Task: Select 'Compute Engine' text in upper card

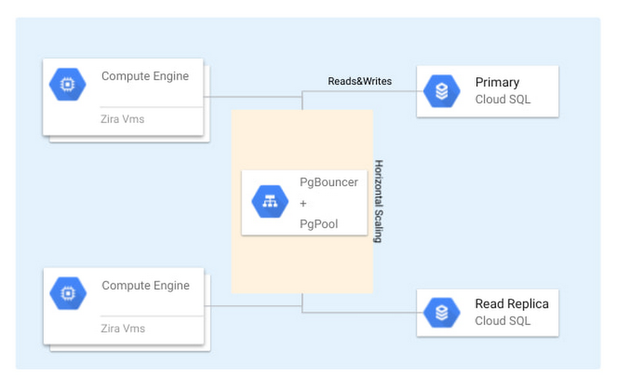Action: pos(145,76)
